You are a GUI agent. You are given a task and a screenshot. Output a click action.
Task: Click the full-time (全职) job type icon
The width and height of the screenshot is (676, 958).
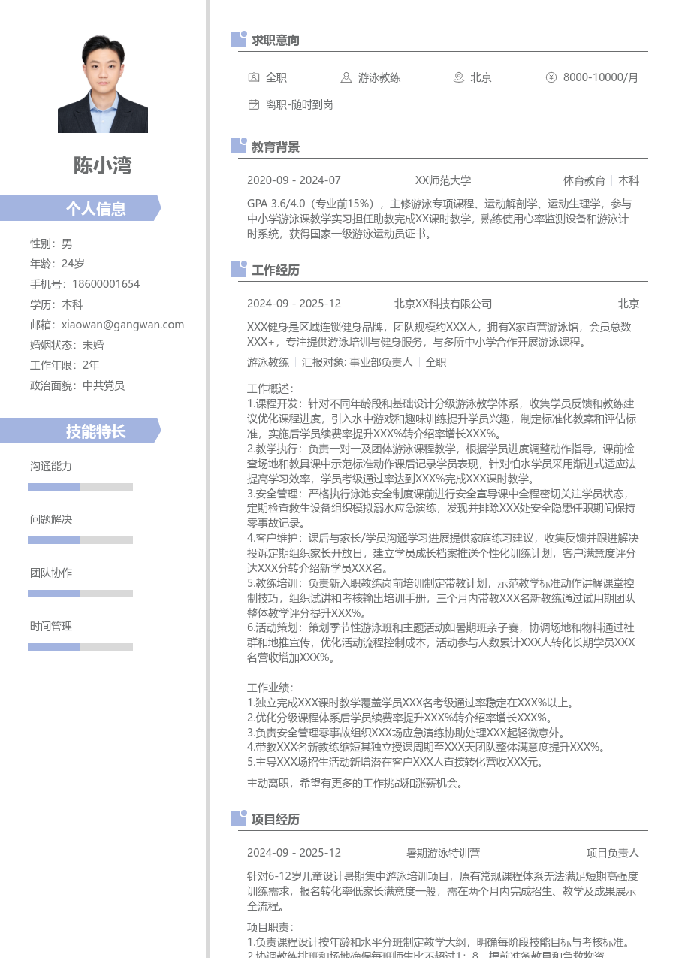pyautogui.click(x=254, y=77)
